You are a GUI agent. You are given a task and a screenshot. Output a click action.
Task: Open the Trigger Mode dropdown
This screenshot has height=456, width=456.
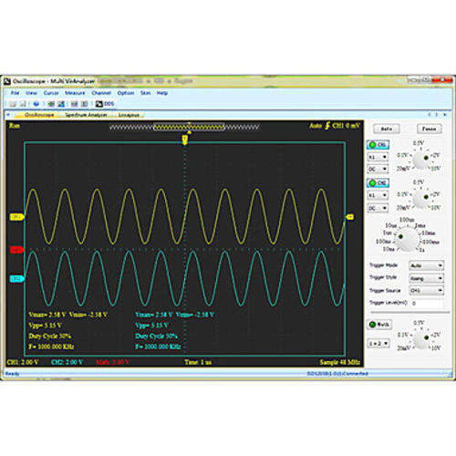point(426,265)
